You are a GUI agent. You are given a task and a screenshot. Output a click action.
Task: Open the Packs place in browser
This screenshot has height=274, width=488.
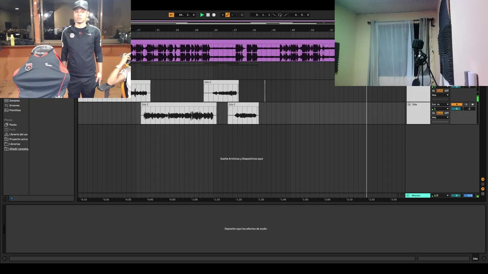13,125
